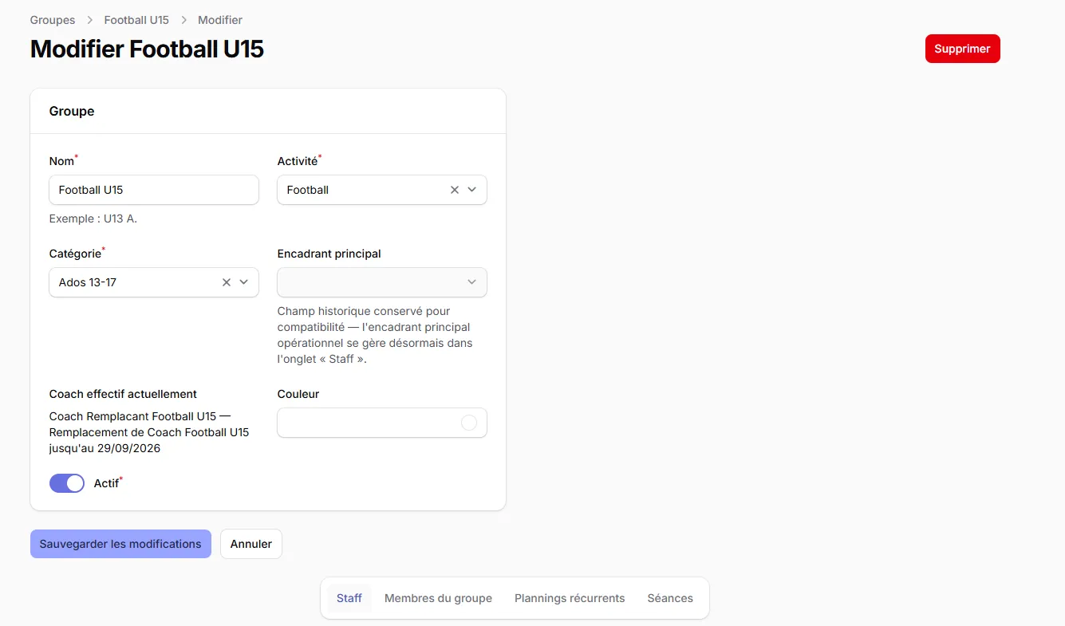Open the Football U15 breadcrumb link
The height and width of the screenshot is (626, 1065).
[136, 20]
